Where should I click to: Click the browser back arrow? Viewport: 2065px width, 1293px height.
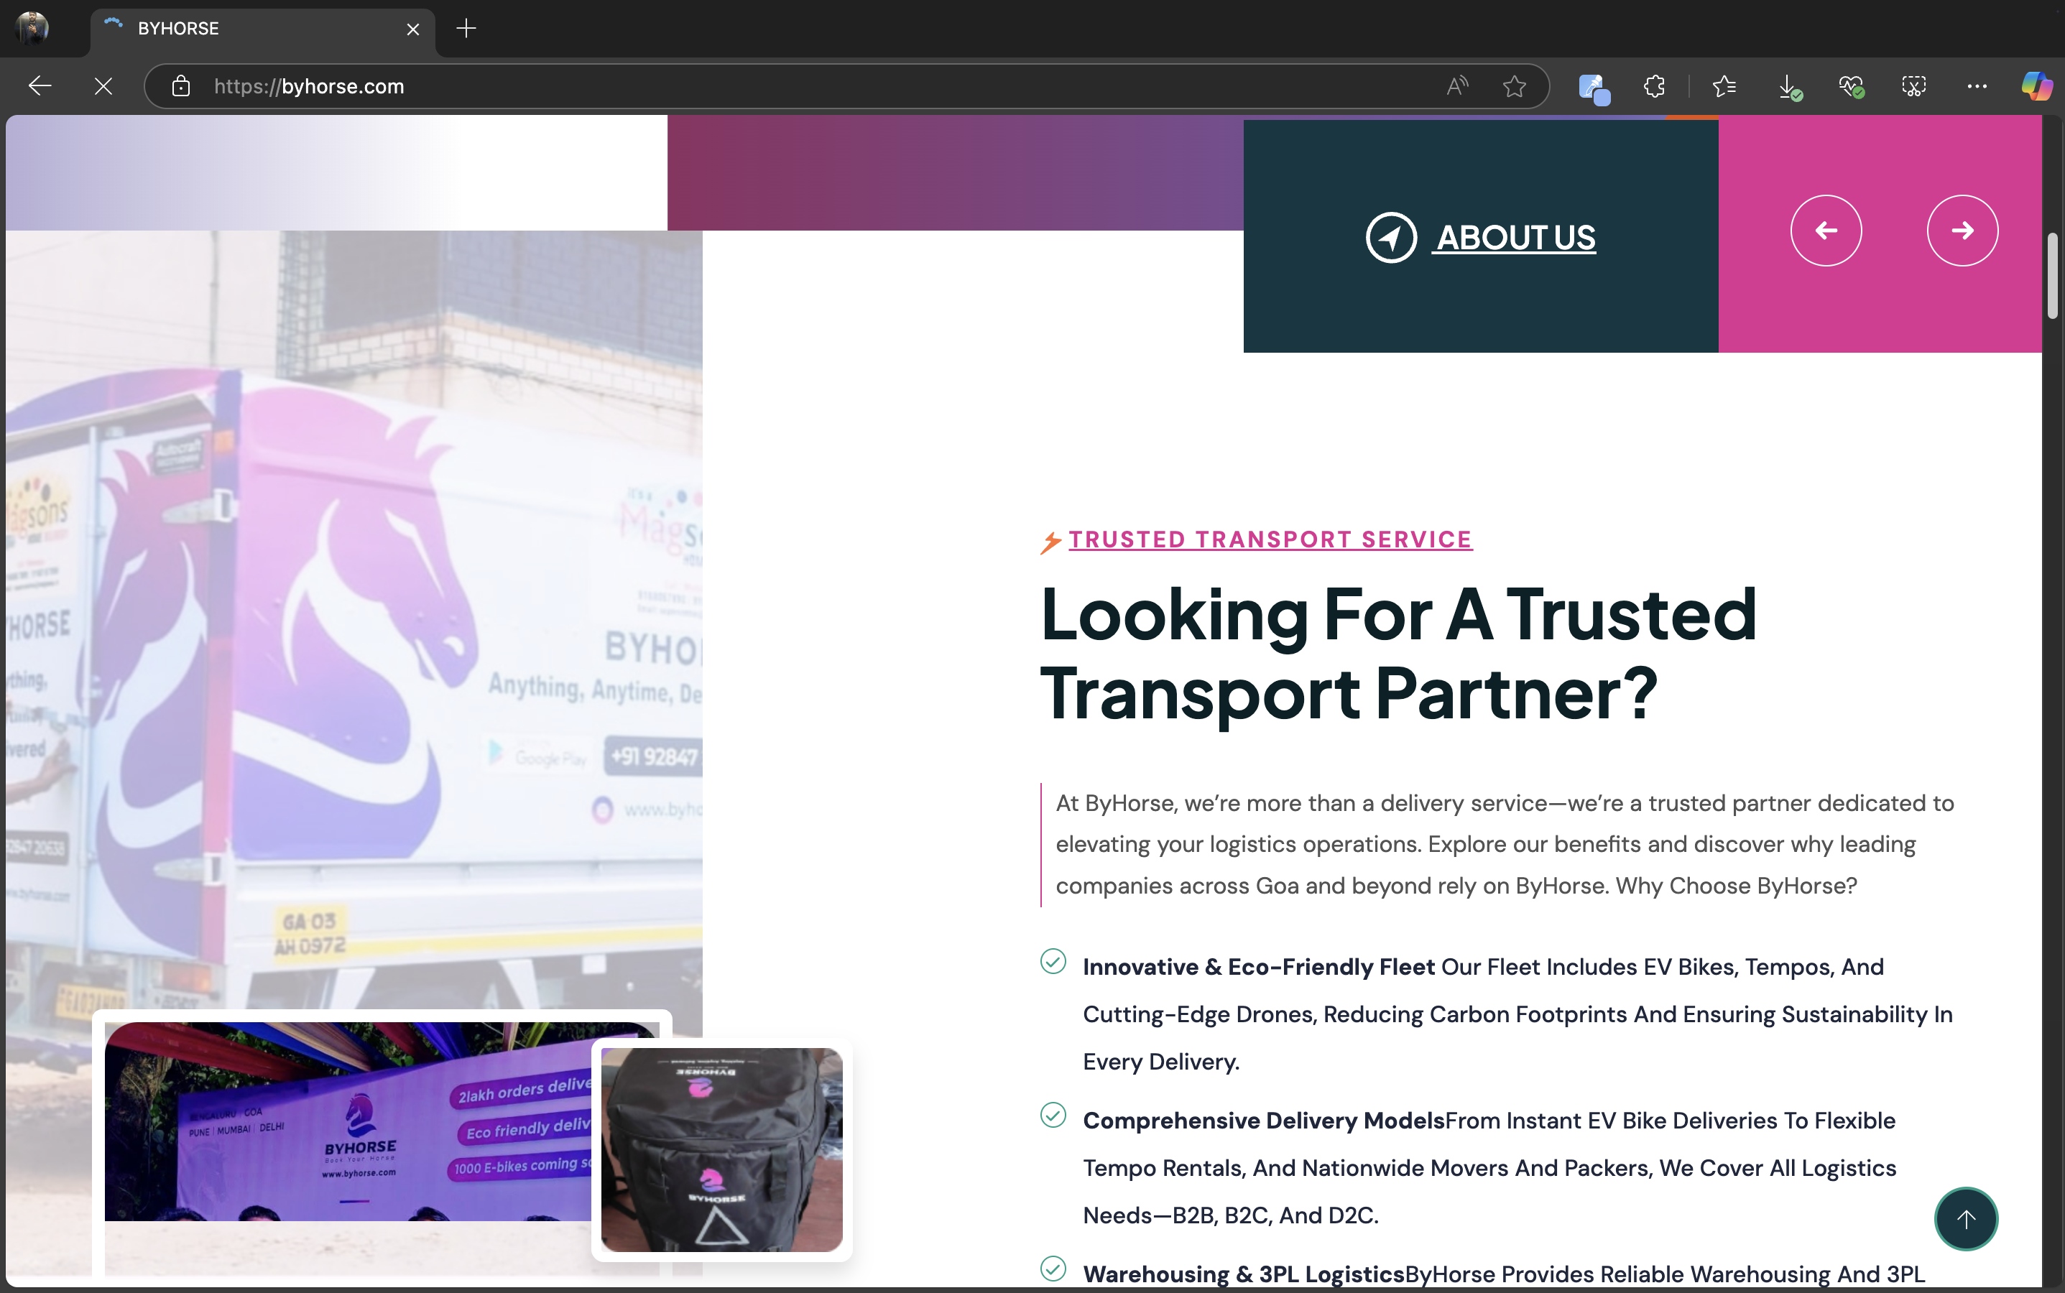[x=40, y=85]
